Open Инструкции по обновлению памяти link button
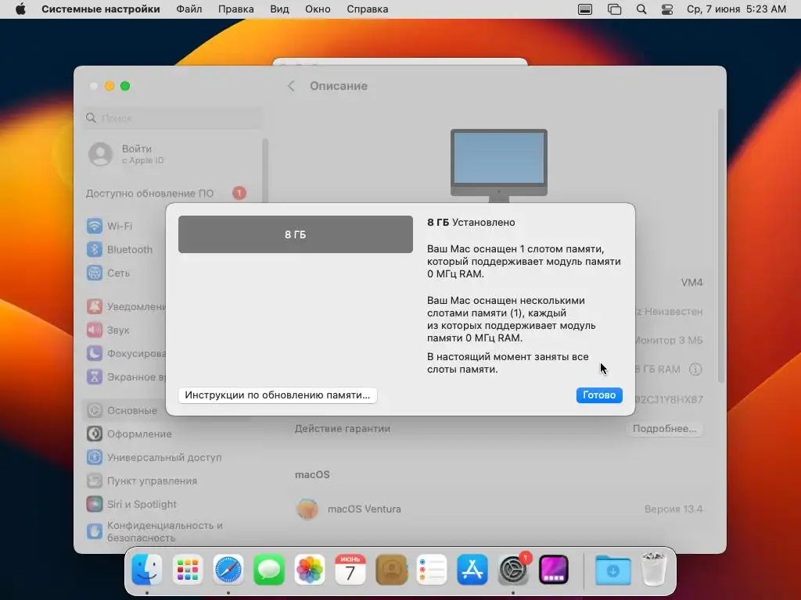This screenshot has height=600, width=801. 278,395
